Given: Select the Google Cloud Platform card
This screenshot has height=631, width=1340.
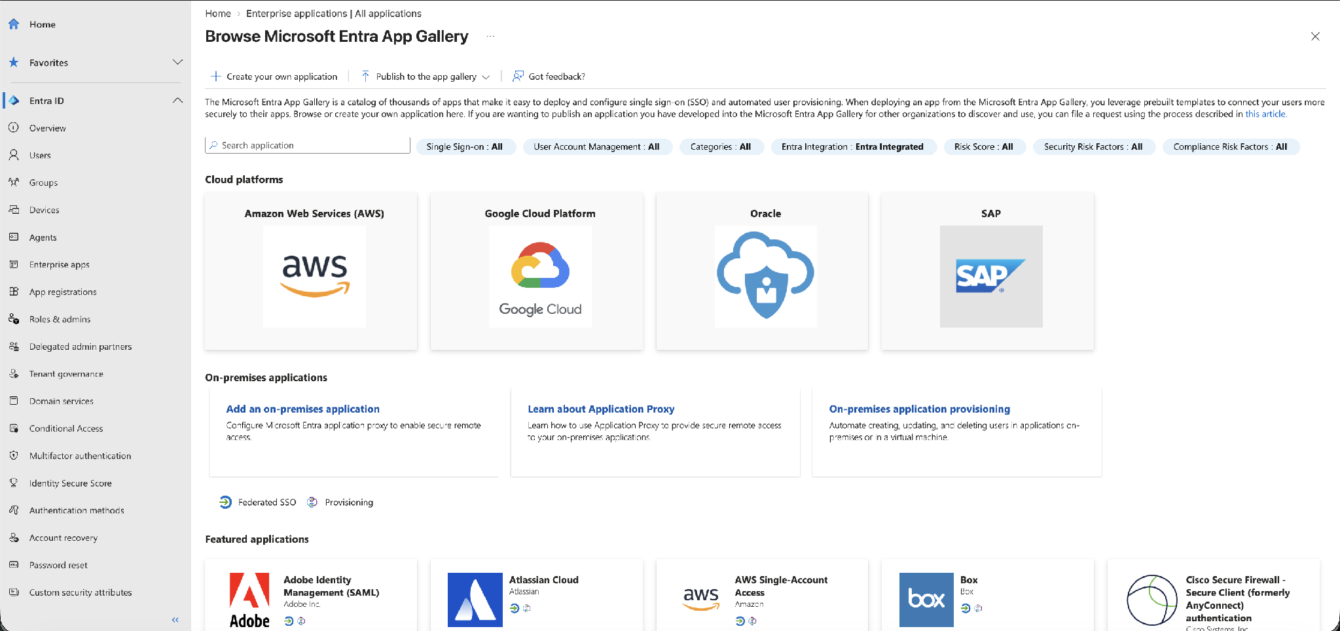Looking at the screenshot, I should [537, 271].
